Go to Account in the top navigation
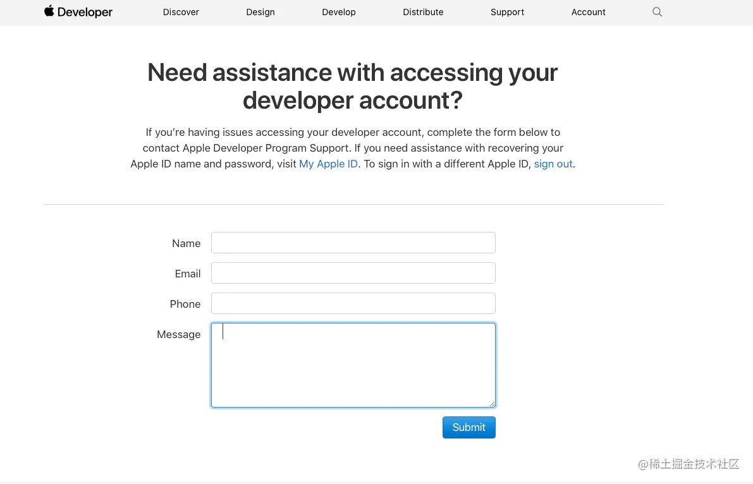The height and width of the screenshot is (484, 753). (588, 12)
